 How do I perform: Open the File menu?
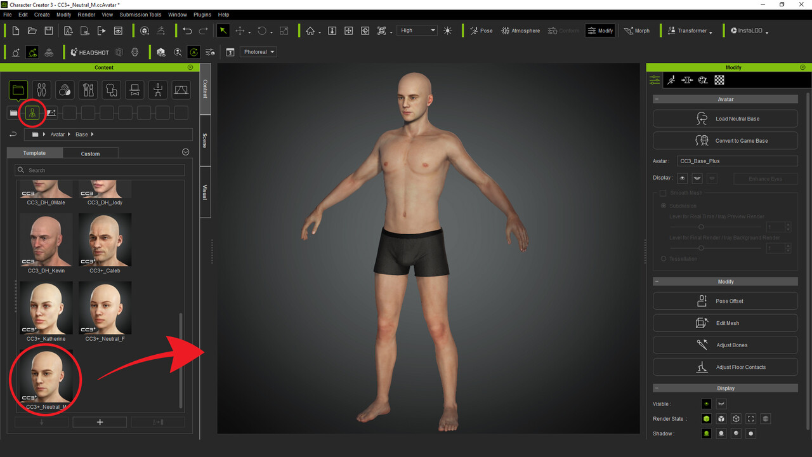tap(8, 15)
